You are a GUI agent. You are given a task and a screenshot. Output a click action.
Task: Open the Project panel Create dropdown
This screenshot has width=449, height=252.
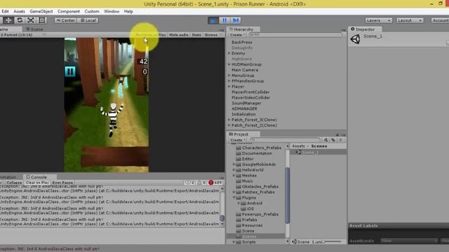pyautogui.click(x=237, y=140)
